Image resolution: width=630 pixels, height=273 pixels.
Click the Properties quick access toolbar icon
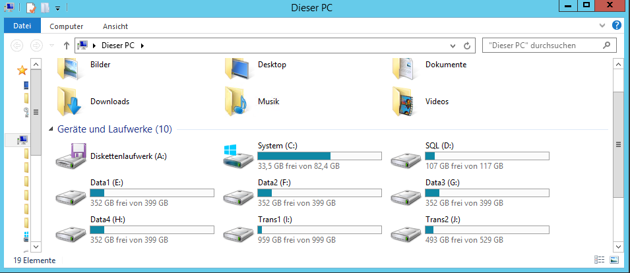(x=30, y=7)
